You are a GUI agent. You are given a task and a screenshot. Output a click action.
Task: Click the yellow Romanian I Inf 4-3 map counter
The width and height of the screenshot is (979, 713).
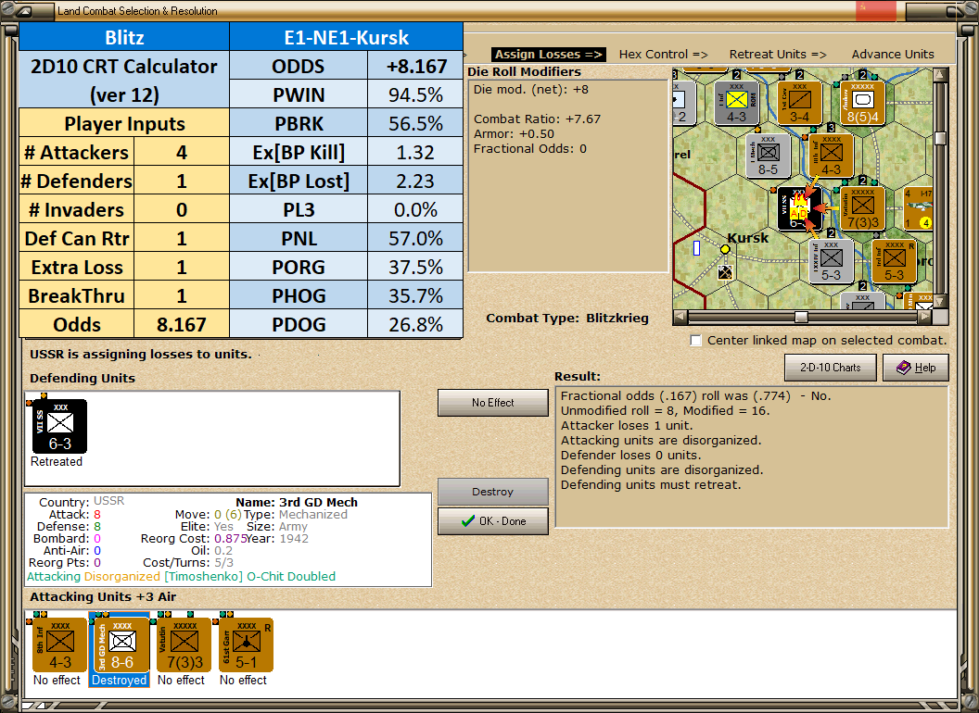736,103
